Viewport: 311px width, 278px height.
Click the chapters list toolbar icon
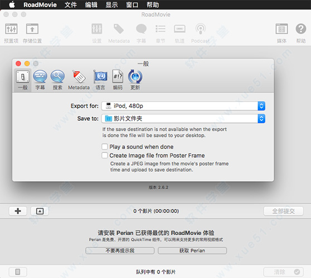[x=161, y=29]
